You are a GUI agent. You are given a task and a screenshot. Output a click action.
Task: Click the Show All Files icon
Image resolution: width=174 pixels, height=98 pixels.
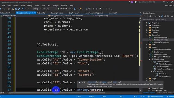(168, 16)
